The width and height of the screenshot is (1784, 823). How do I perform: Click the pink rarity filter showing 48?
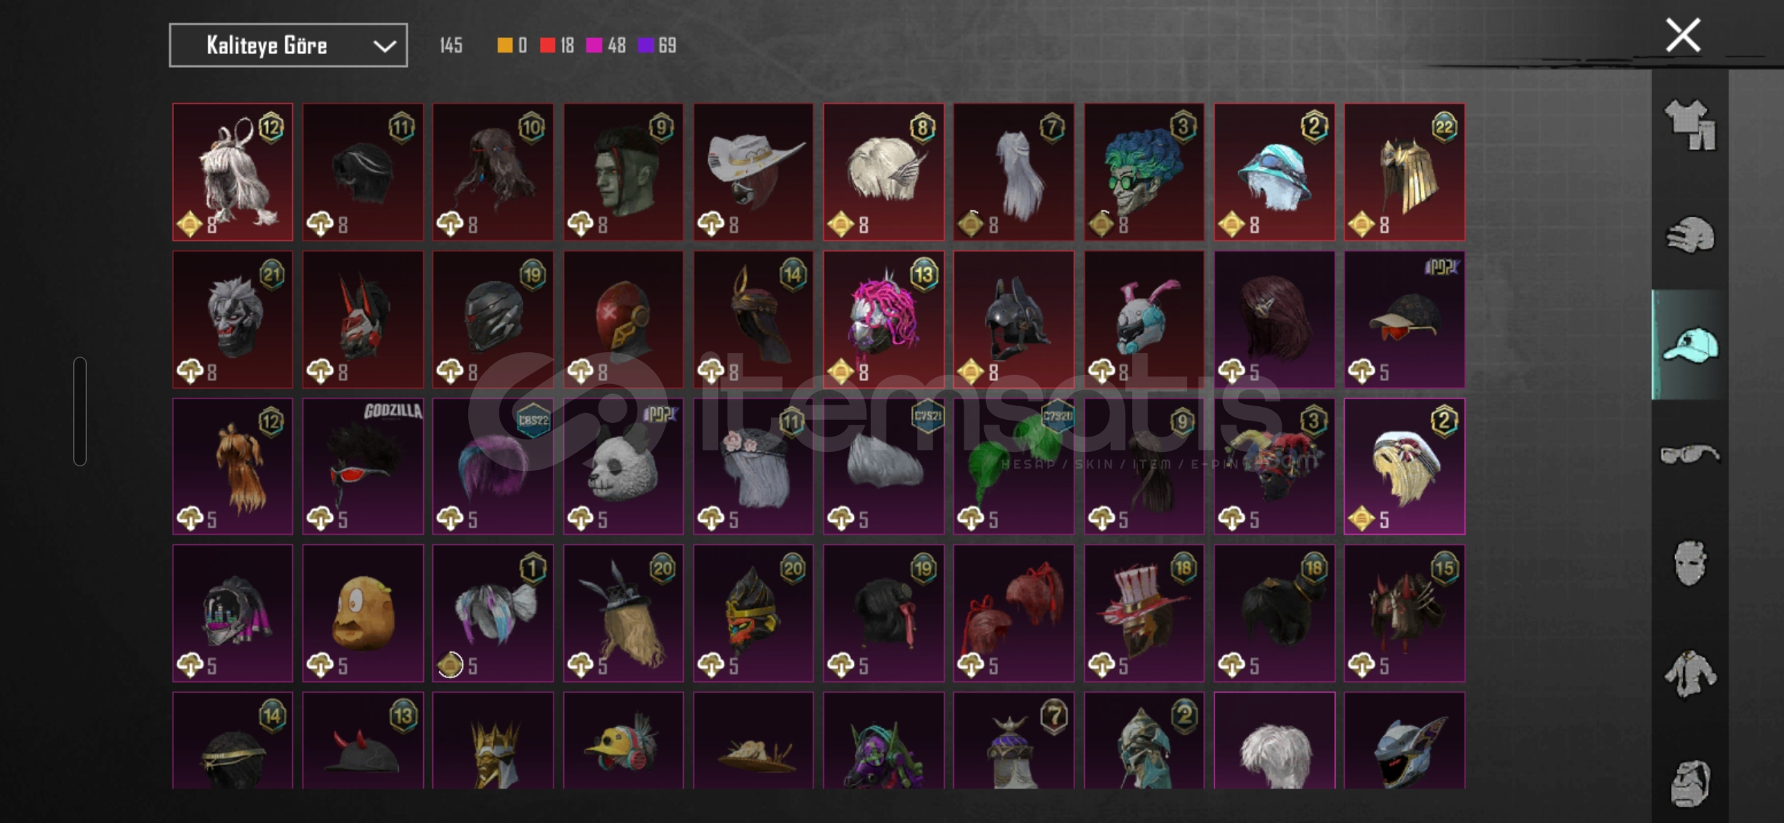pyautogui.click(x=606, y=46)
